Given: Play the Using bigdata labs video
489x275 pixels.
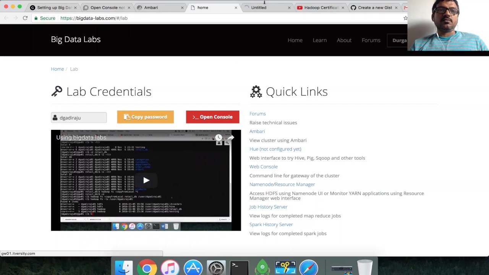Looking at the screenshot, I should [x=146, y=180].
